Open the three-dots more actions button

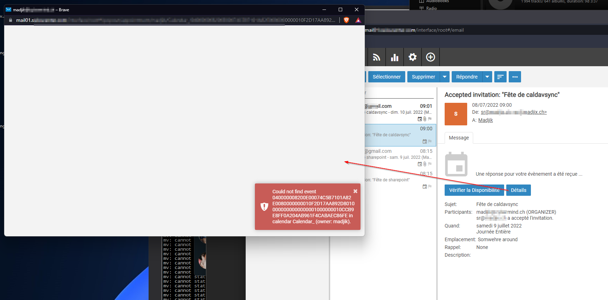[515, 77]
